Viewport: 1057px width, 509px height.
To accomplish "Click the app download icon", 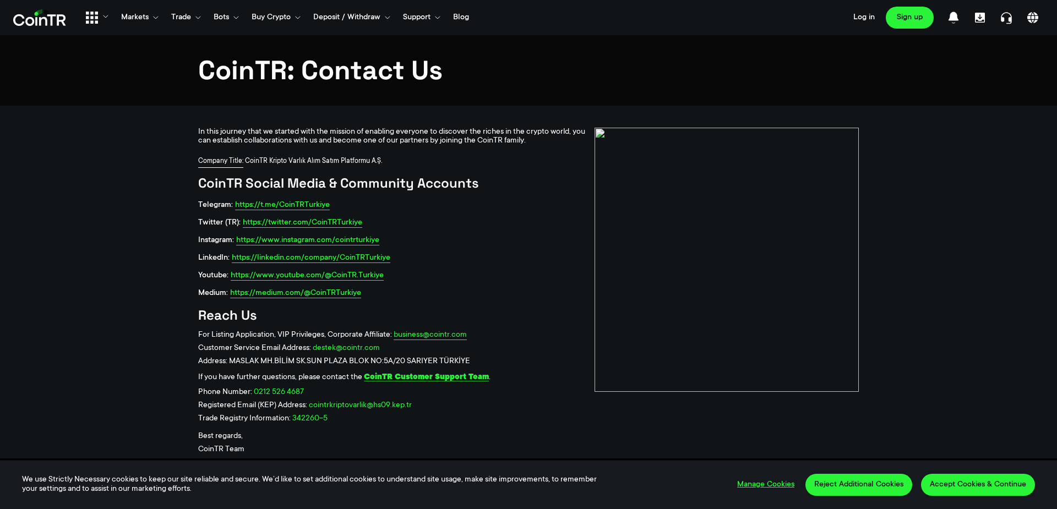I will (x=979, y=17).
